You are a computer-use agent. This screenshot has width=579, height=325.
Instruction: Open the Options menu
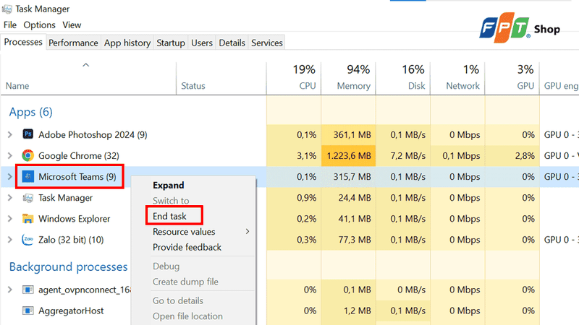(40, 25)
